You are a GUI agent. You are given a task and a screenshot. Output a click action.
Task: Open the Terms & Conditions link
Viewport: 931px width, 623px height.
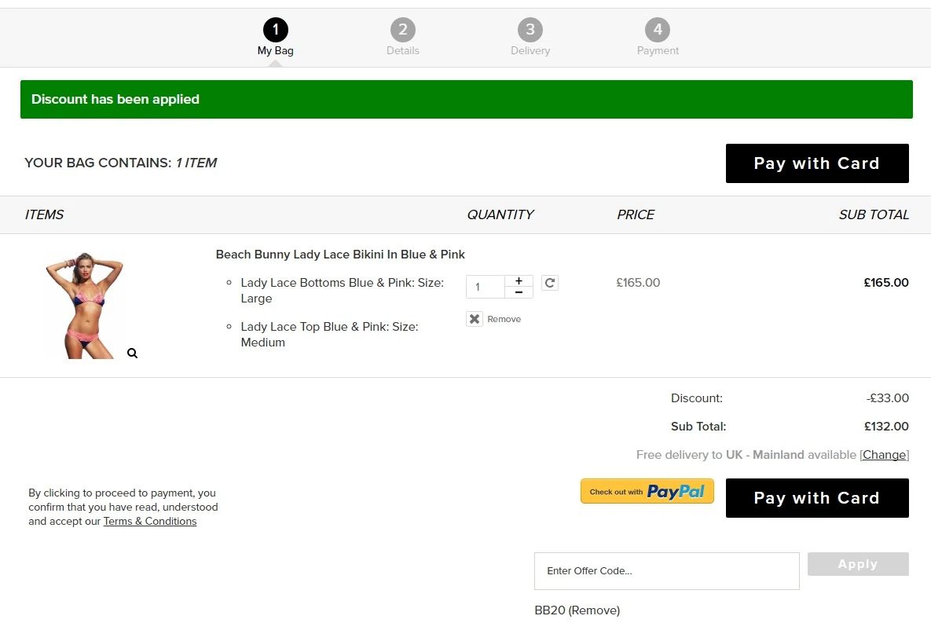pos(149,521)
